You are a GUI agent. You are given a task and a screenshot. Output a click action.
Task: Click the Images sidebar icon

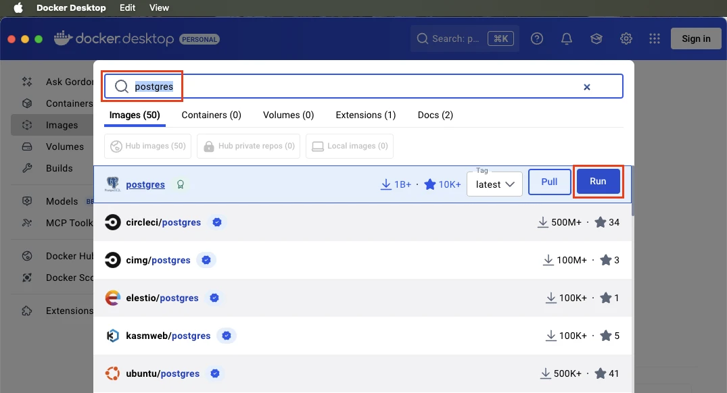click(x=27, y=125)
